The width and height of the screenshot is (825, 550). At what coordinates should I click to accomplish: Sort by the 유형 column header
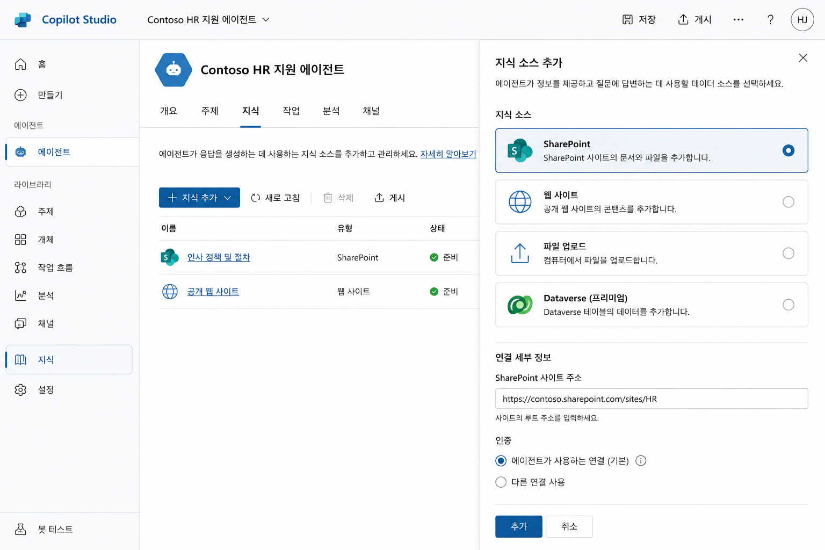tap(345, 228)
